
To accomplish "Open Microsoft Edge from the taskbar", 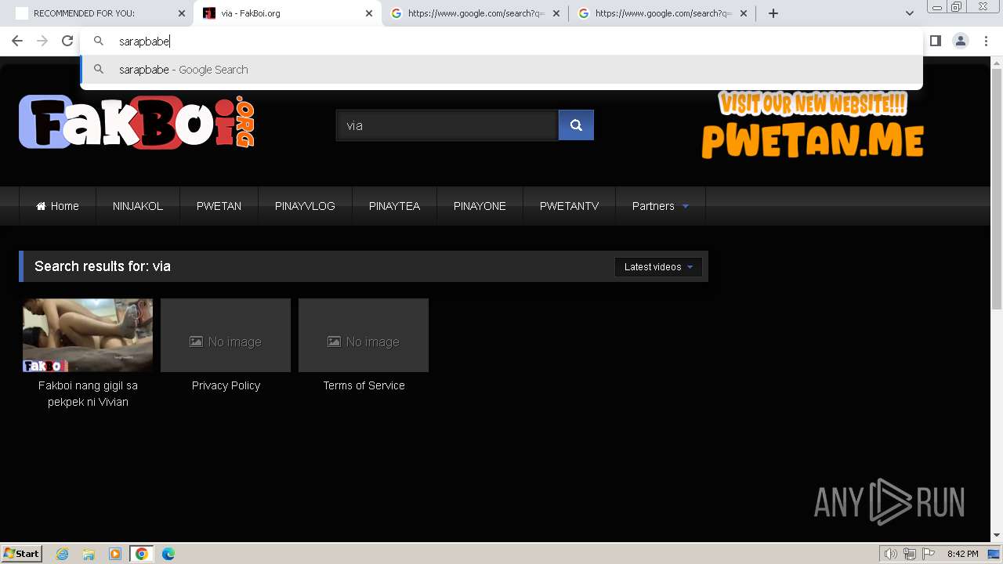I will click(x=168, y=554).
